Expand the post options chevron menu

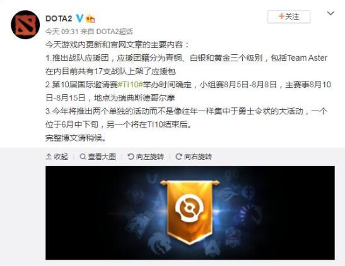[330, 14]
